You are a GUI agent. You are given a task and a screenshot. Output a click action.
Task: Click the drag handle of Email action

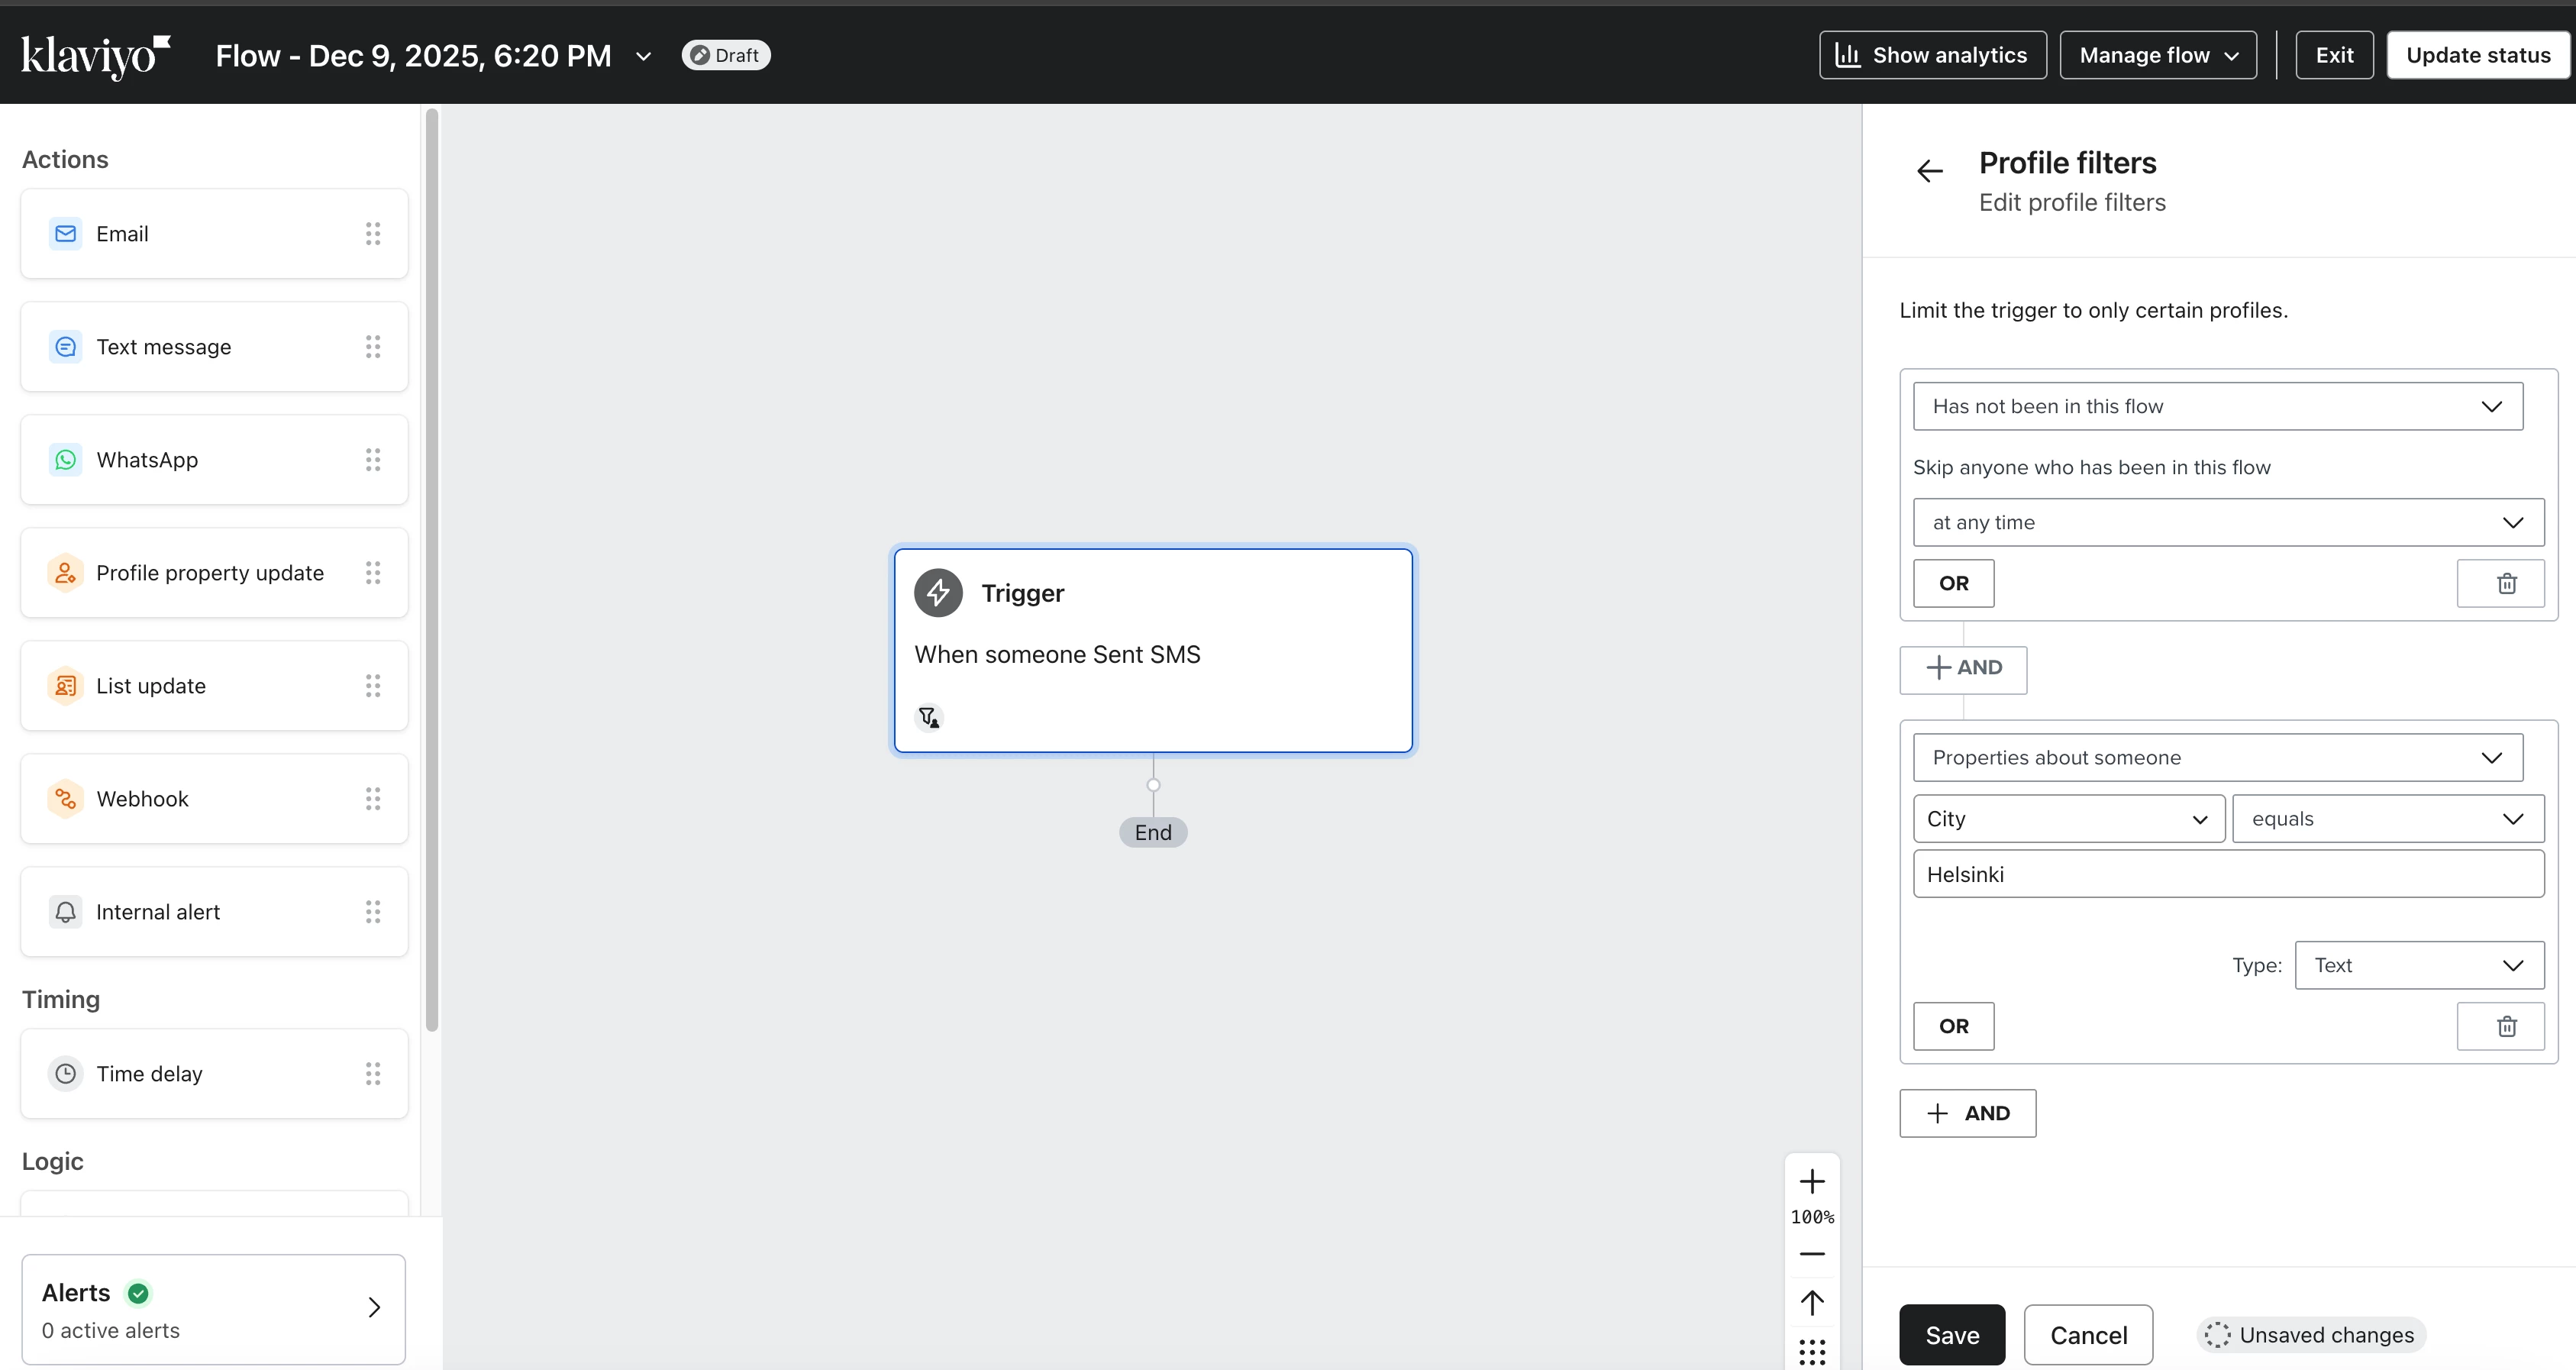373,234
